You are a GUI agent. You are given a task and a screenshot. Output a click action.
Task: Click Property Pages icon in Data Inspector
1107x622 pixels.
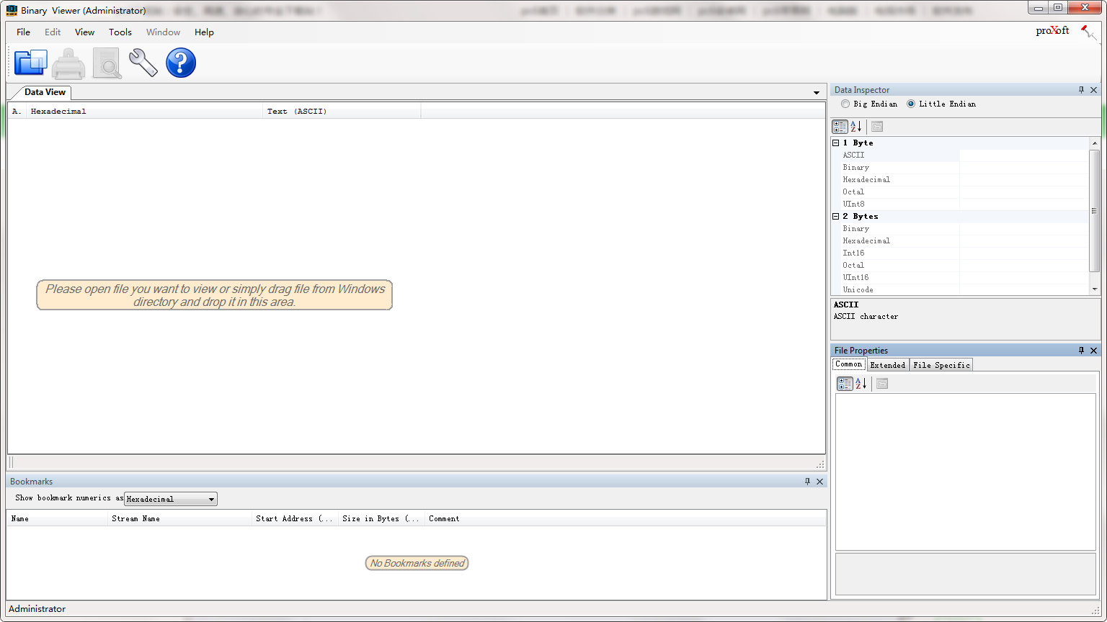pos(877,127)
